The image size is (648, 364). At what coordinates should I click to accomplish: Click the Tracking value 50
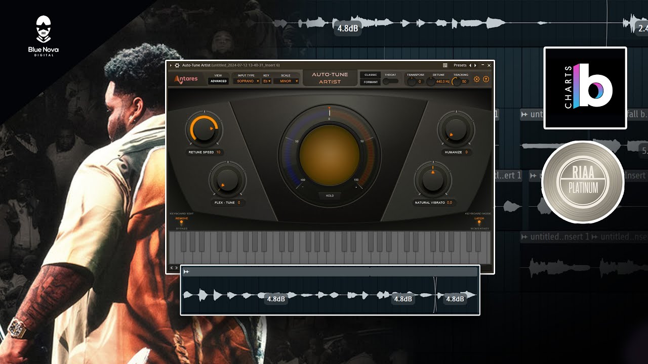pos(464,81)
